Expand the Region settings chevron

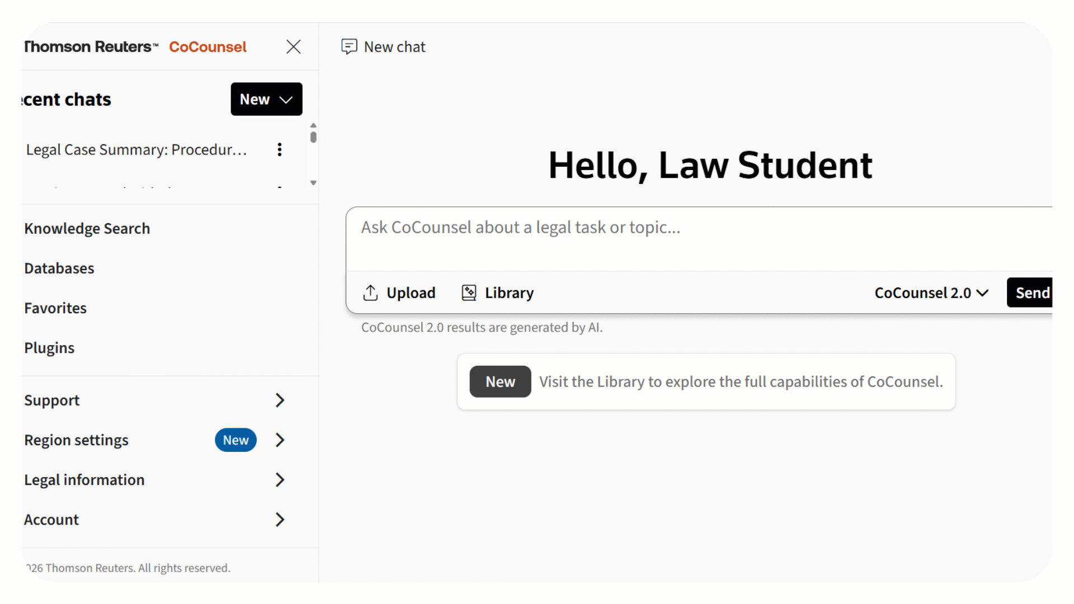pyautogui.click(x=280, y=440)
